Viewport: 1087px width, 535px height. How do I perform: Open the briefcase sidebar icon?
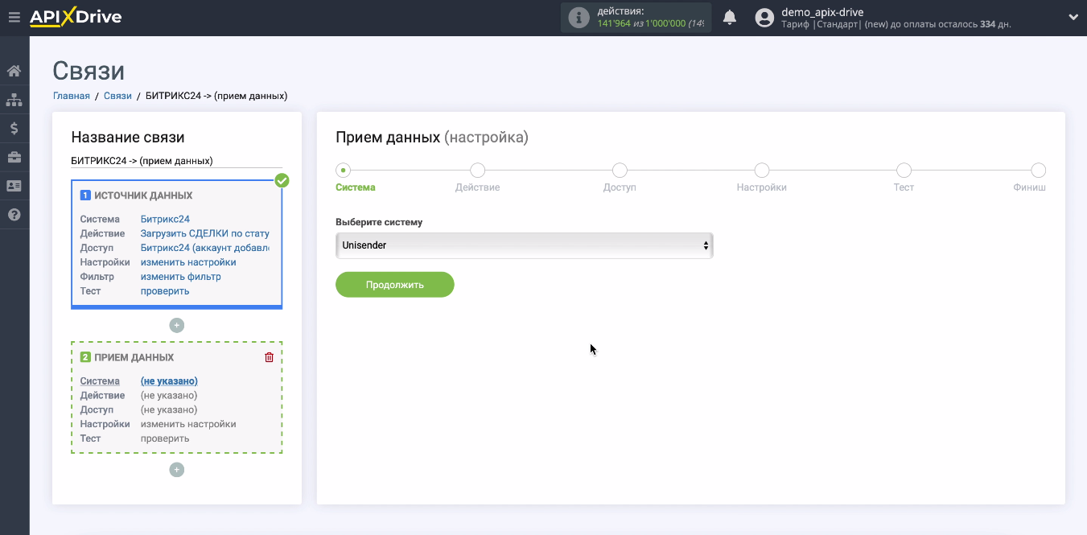coord(14,157)
